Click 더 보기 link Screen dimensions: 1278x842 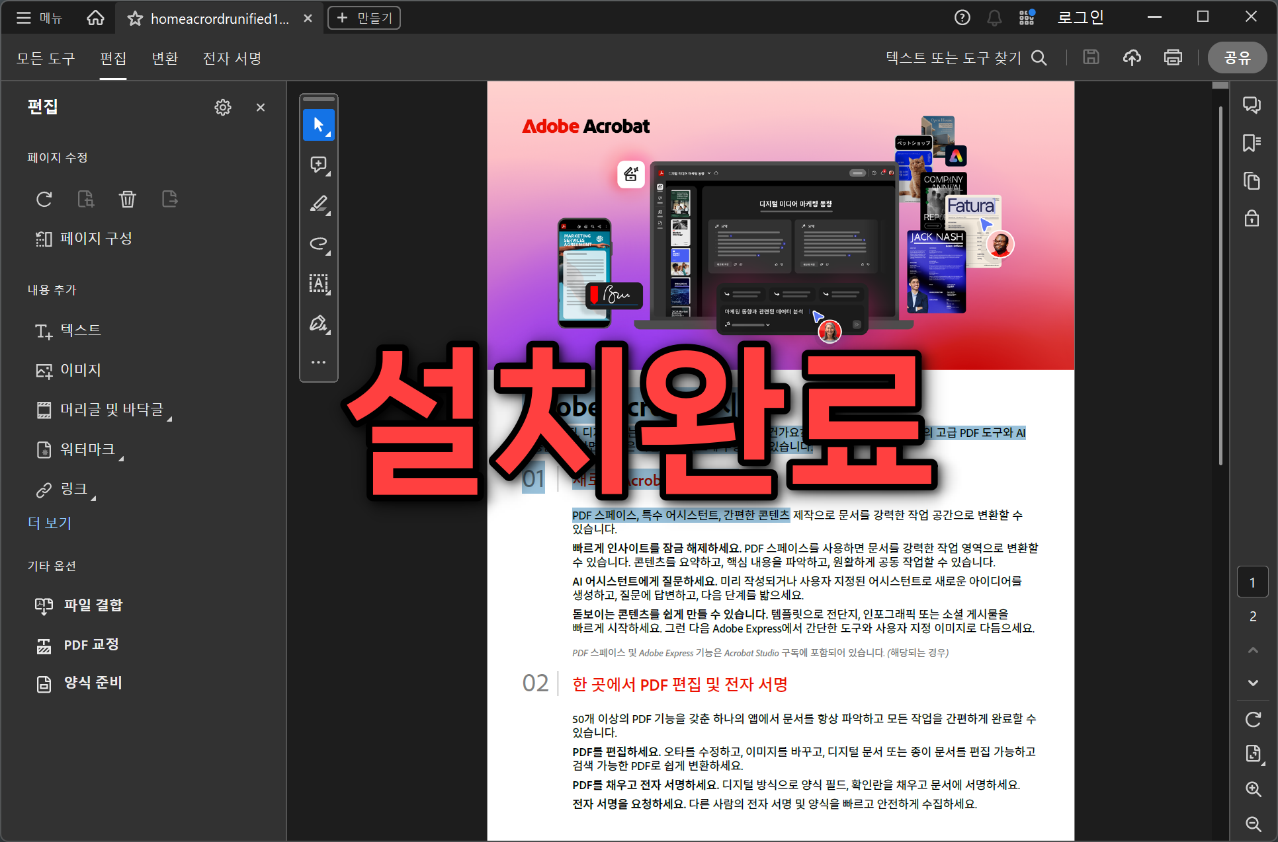[50, 523]
